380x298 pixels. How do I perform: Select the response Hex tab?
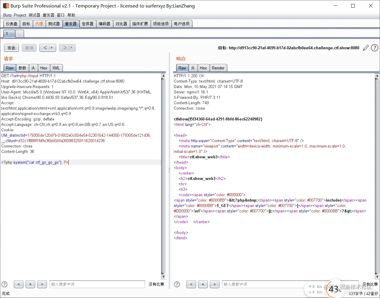(x=204, y=68)
